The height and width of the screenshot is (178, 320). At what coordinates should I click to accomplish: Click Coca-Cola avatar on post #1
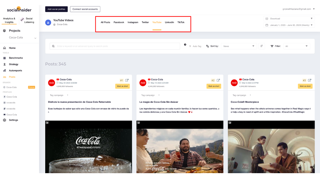(x=52, y=83)
